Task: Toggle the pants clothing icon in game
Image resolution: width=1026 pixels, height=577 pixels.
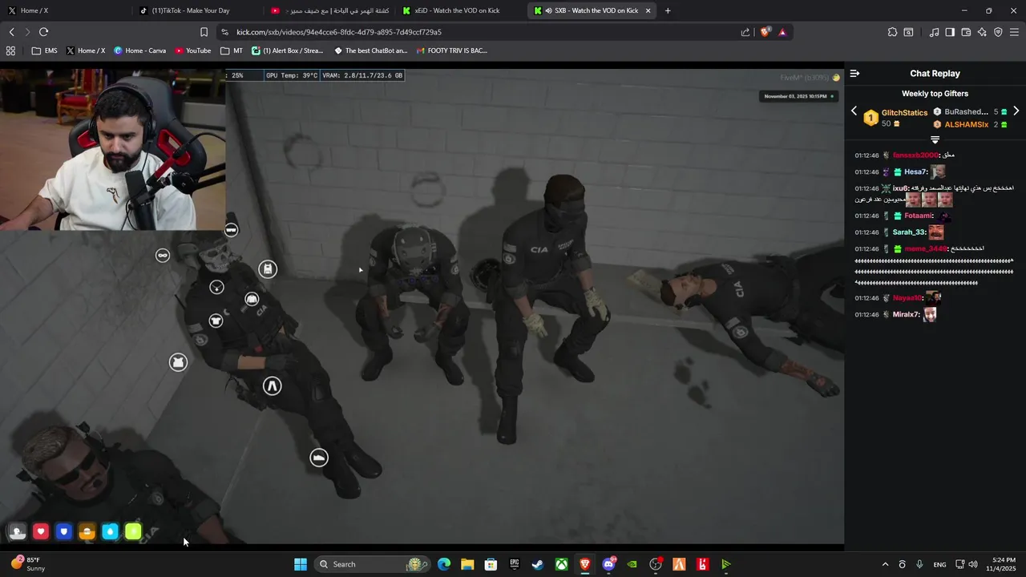Action: 273,386
